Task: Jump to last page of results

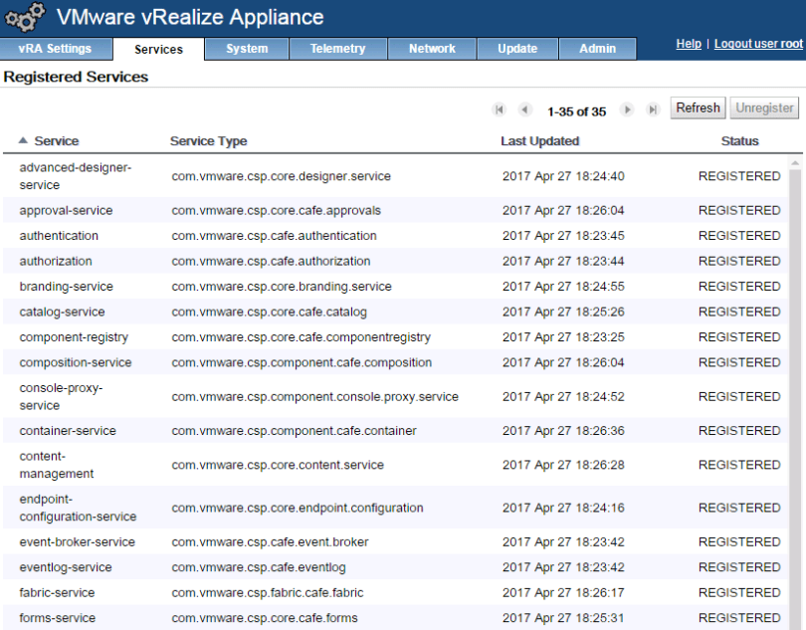Action: click(x=653, y=110)
